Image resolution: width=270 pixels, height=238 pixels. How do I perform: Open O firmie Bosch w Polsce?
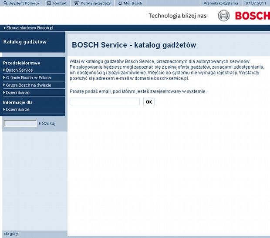[28, 77]
